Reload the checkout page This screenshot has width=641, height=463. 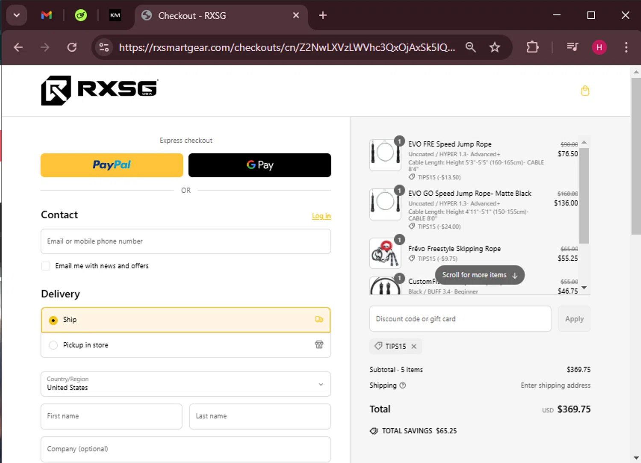pyautogui.click(x=72, y=47)
